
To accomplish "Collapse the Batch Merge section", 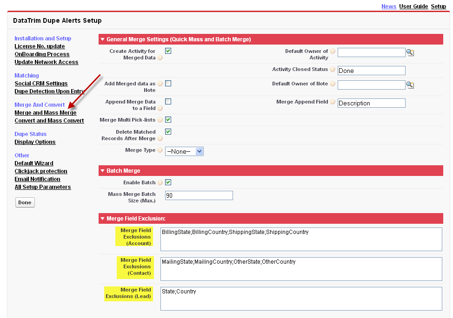I will tap(103, 171).
